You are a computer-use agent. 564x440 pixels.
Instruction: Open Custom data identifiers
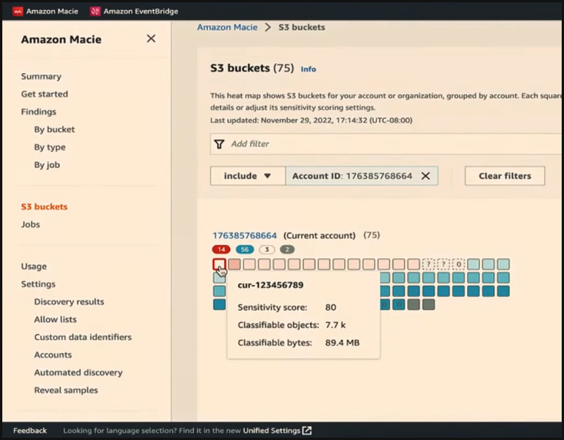tap(83, 337)
